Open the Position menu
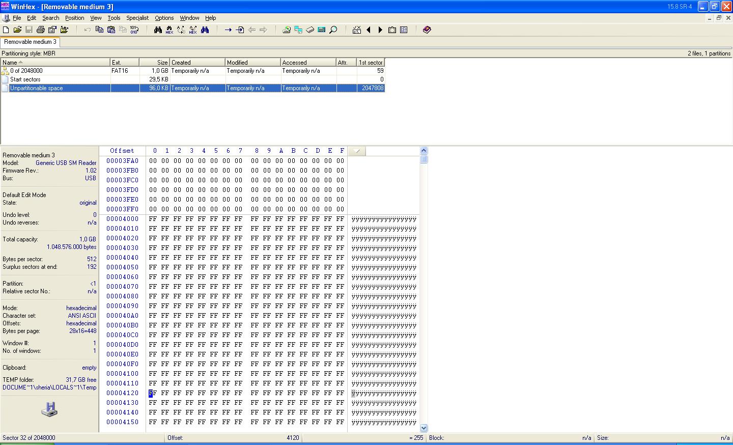 [x=74, y=18]
